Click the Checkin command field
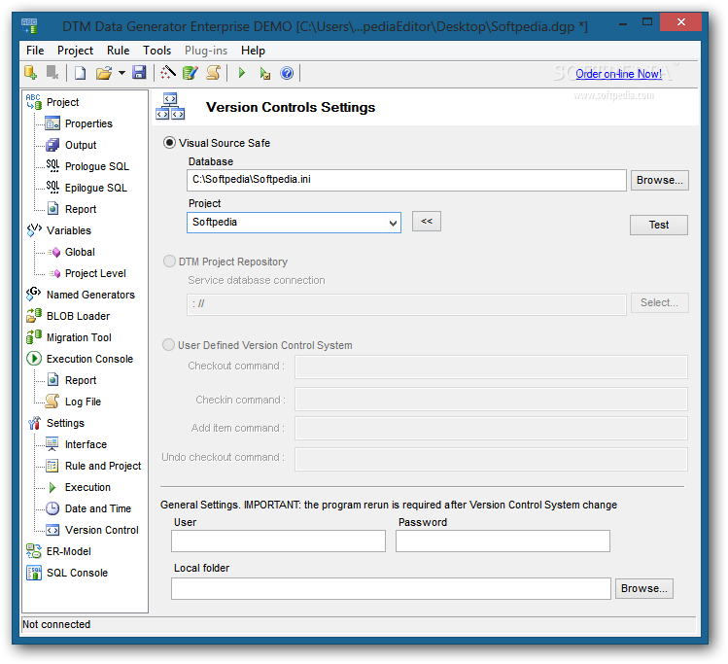 point(491,400)
